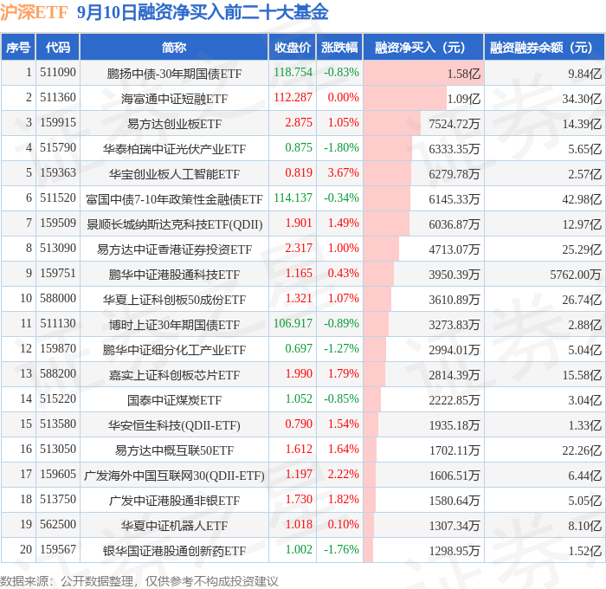Select fund code 511090
Screen dimensions: 606x589
[58, 72]
